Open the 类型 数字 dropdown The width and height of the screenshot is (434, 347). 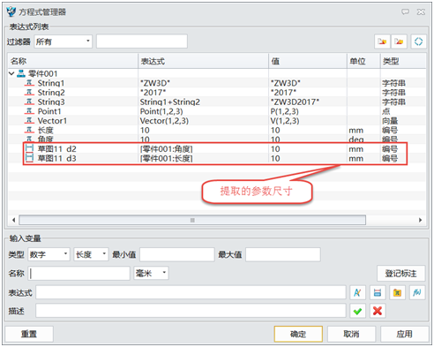49,254
